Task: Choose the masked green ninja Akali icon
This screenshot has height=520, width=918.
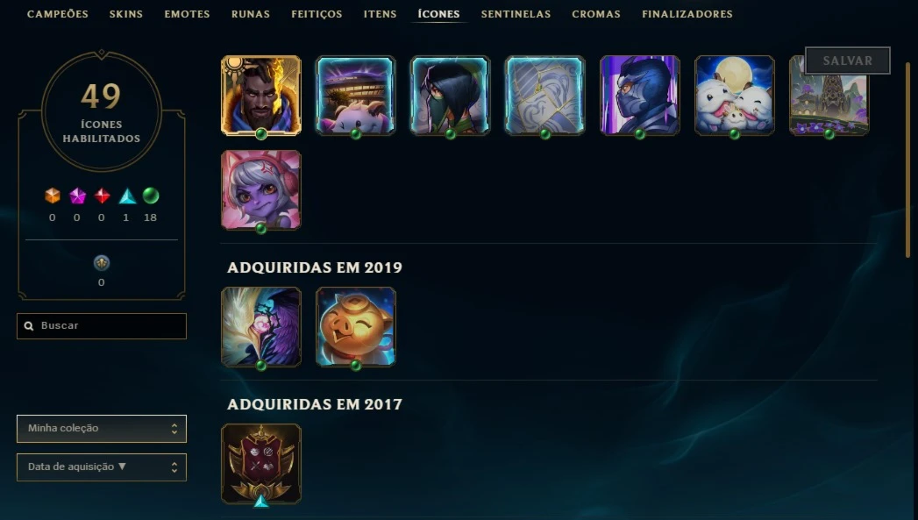Action: (x=450, y=96)
